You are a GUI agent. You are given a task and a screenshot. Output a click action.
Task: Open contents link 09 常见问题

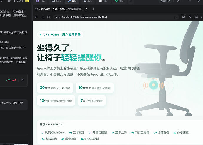[69, 139]
